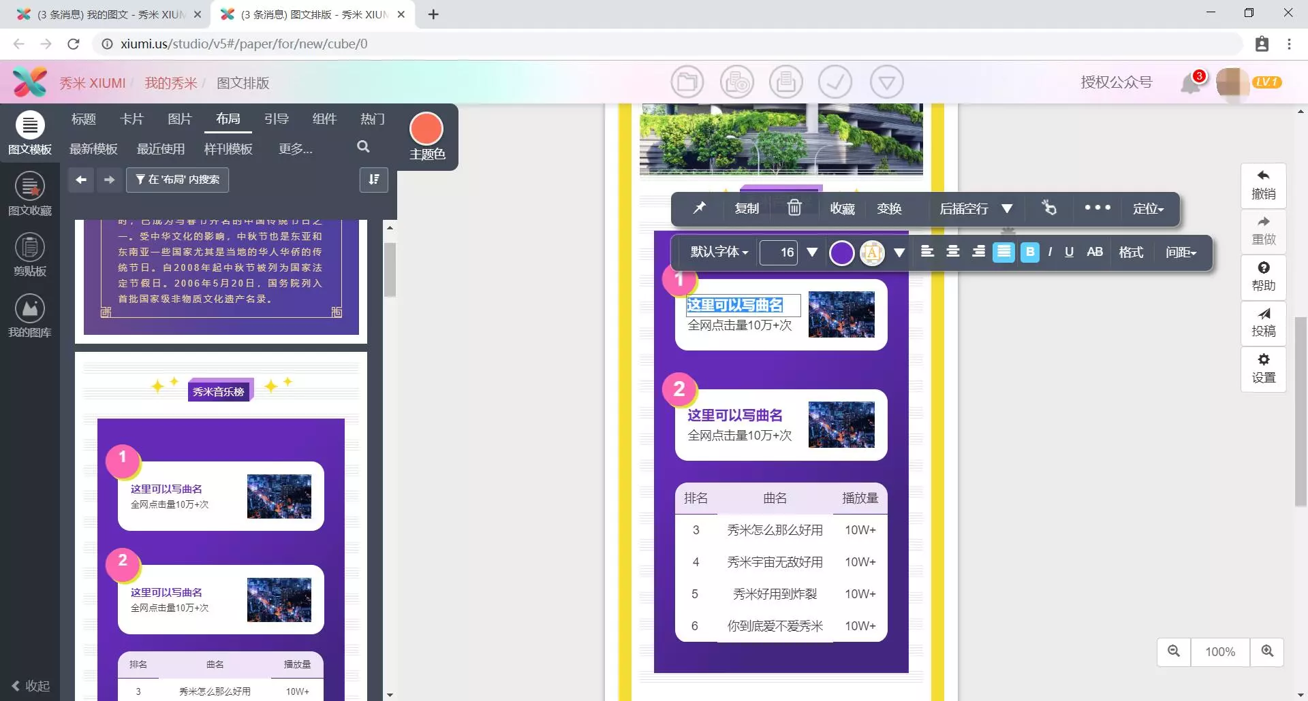Click the 复制 copy button
Viewport: 1308px width, 701px height.
point(747,208)
